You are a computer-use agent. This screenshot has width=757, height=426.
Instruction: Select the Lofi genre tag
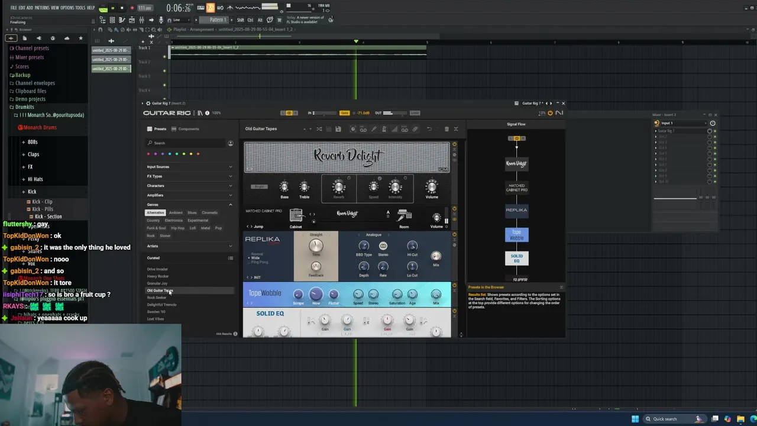pos(193,228)
